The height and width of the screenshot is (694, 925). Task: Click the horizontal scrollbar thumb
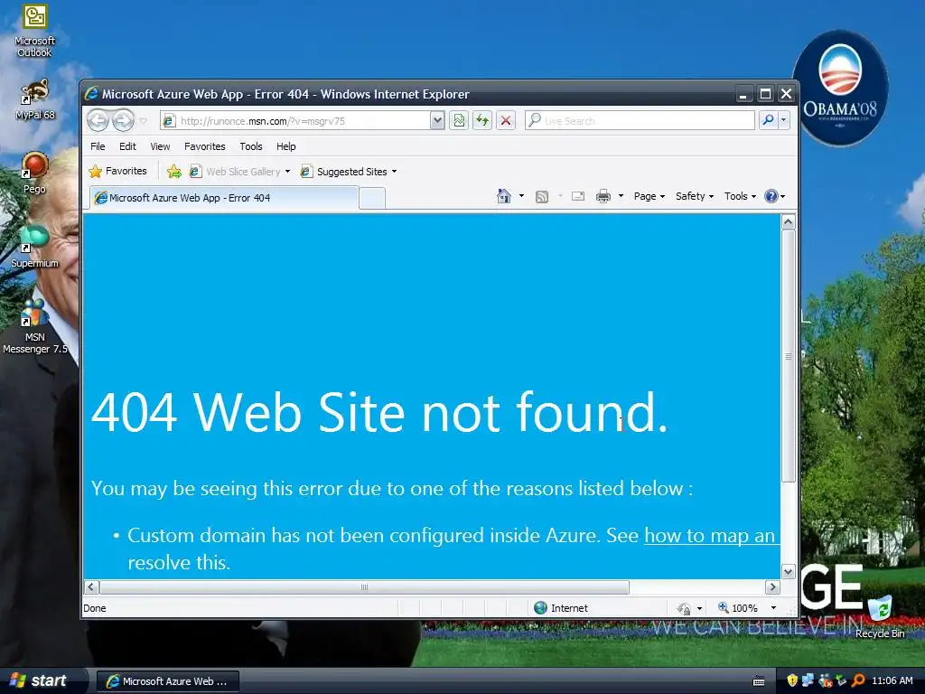[x=365, y=587]
